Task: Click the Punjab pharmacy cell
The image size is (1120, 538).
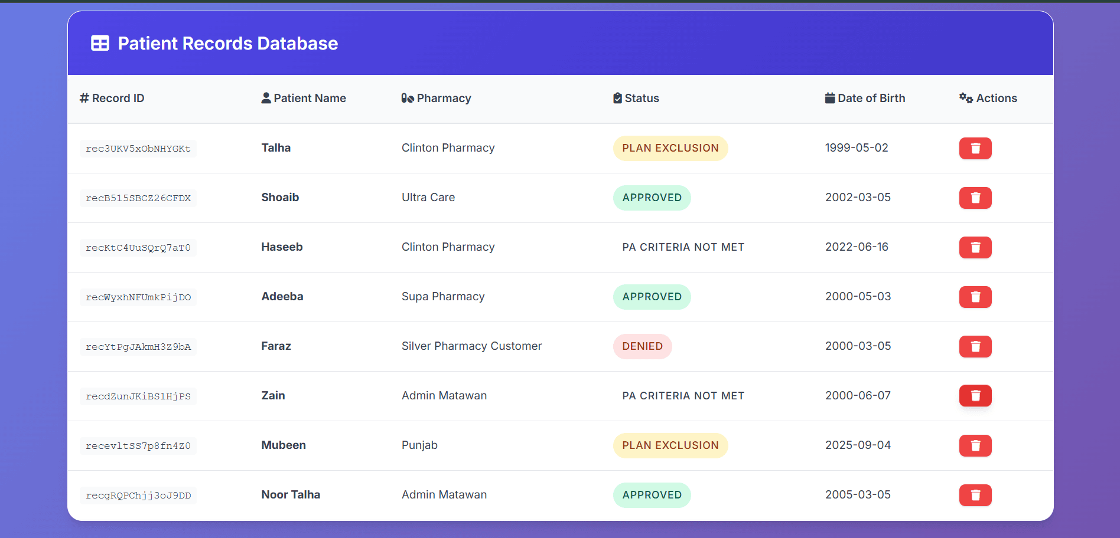Action: (x=419, y=445)
